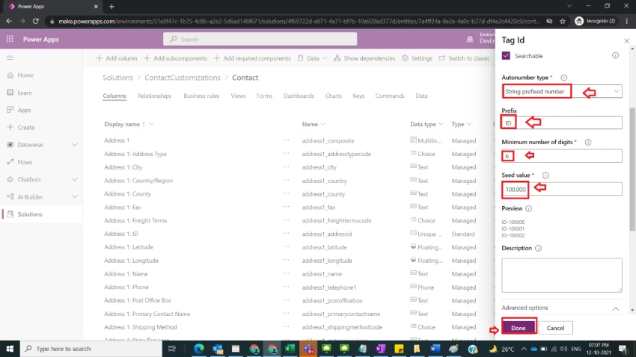This screenshot has height=357, width=636.
Task: Click the Tag Id panel scrollbar
Action: (633, 170)
